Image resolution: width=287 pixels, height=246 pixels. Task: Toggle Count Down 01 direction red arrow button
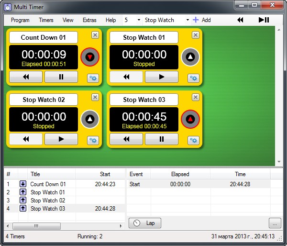tap(90, 57)
